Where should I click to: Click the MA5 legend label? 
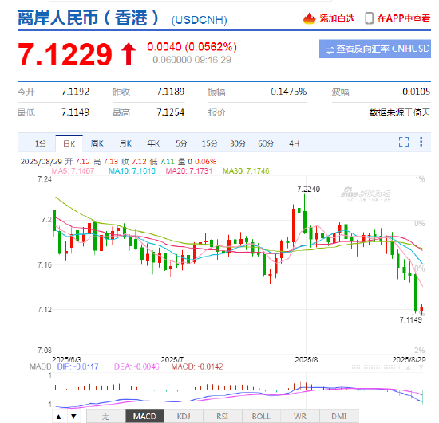(x=73, y=171)
